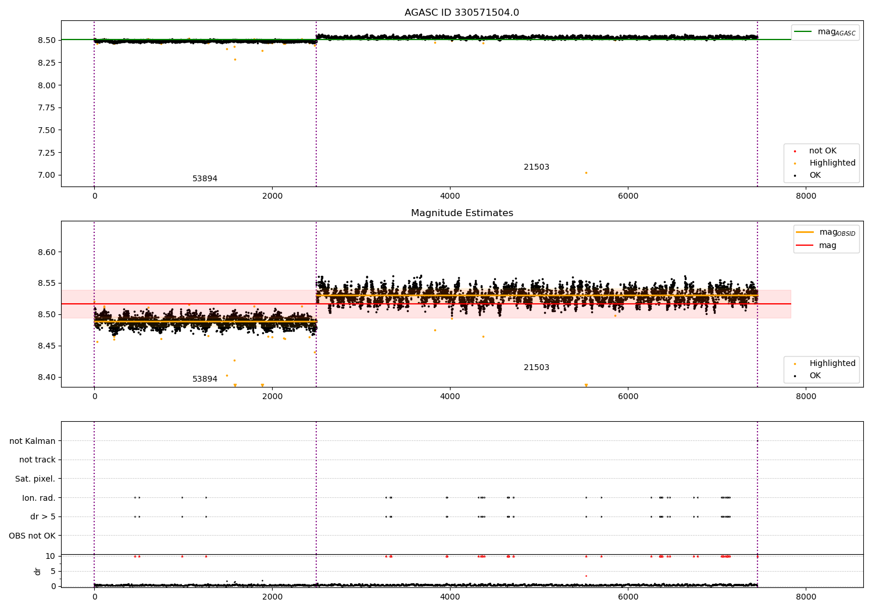Image resolution: width=872 pixels, height=610 pixels.
Task: Click the 5 tick on dr axis
Action: 53,572
